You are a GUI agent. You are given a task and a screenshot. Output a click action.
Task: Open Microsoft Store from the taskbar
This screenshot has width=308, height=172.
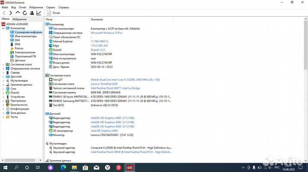tap(85, 167)
